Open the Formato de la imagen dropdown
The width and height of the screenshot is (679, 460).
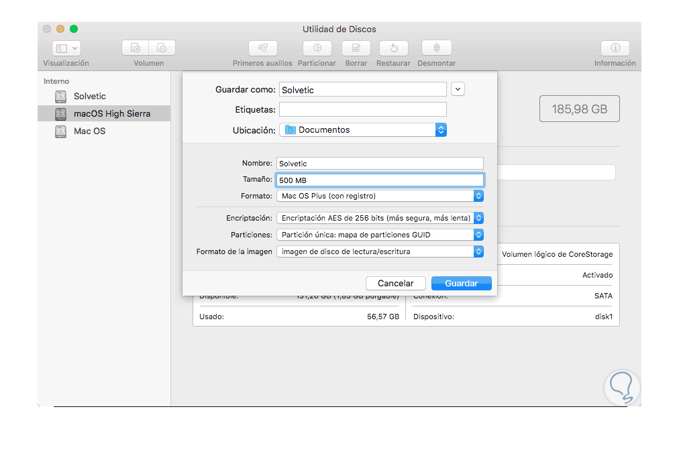click(x=380, y=251)
